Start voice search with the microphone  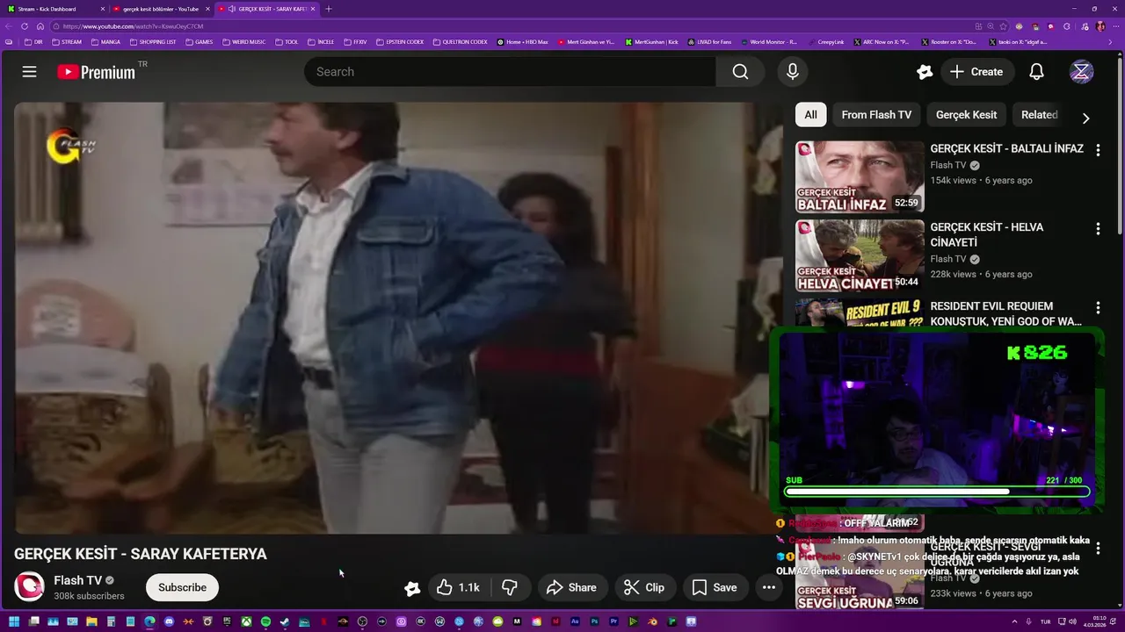coord(792,72)
